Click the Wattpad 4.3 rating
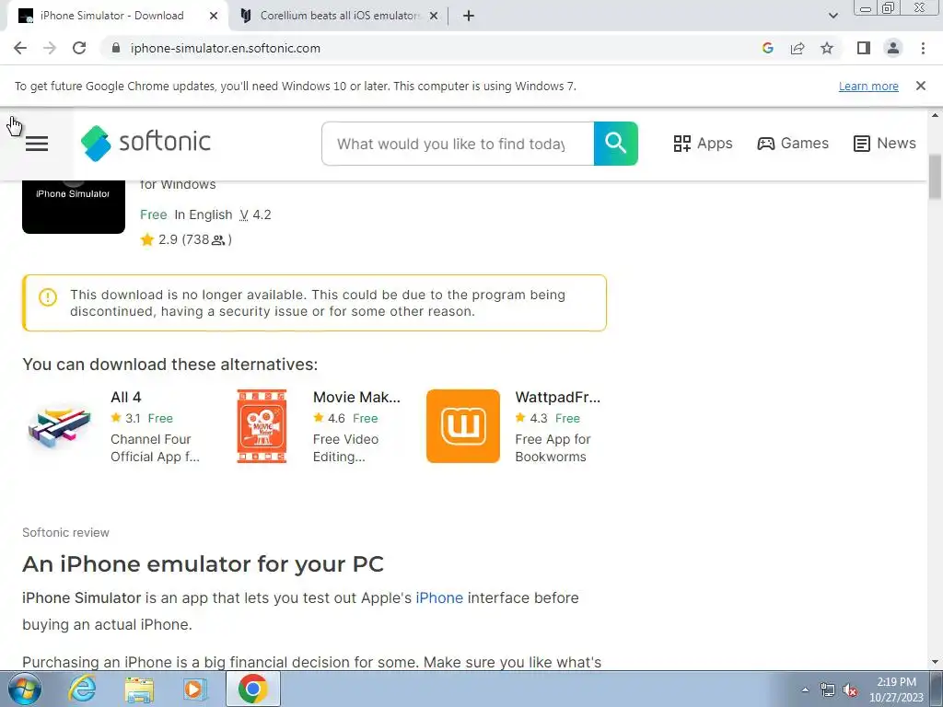Screen dimensions: 943x707 click(531, 419)
